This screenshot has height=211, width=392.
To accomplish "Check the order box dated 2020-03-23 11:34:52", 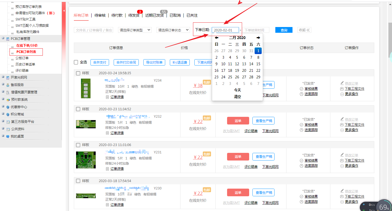I will [x=78, y=109].
